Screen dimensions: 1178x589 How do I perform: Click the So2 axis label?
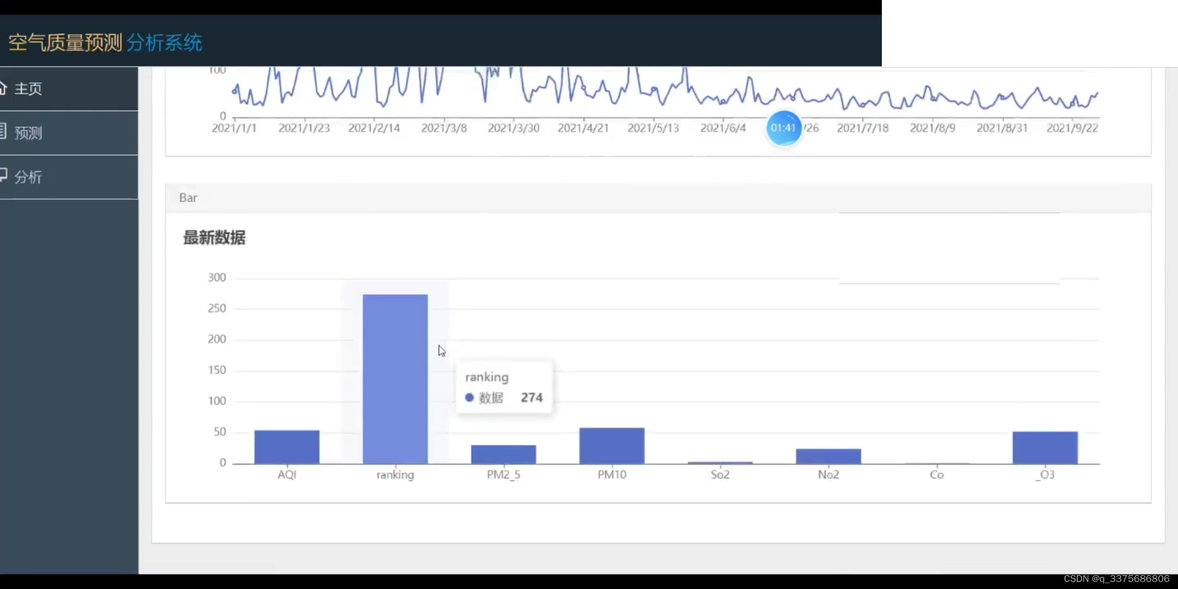click(x=720, y=474)
